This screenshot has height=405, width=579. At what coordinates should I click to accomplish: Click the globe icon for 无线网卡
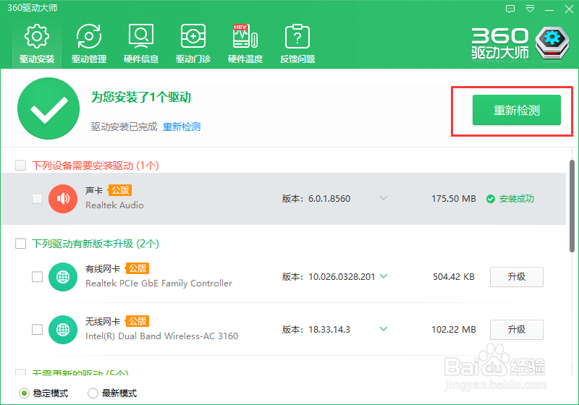click(63, 329)
